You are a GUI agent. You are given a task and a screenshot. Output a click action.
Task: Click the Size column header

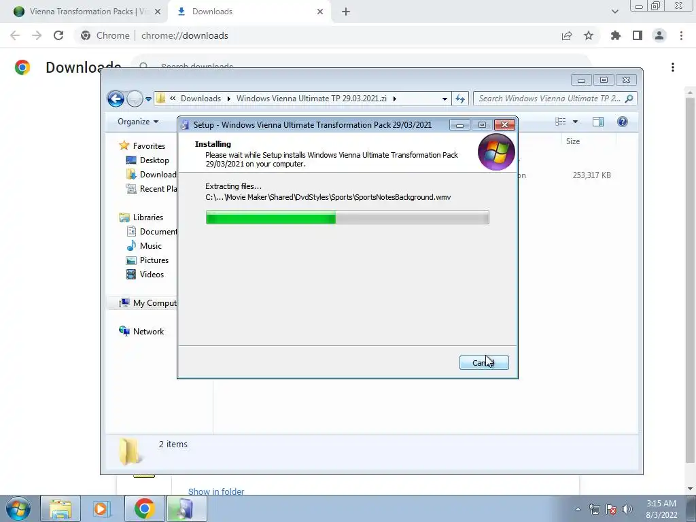pyautogui.click(x=572, y=141)
